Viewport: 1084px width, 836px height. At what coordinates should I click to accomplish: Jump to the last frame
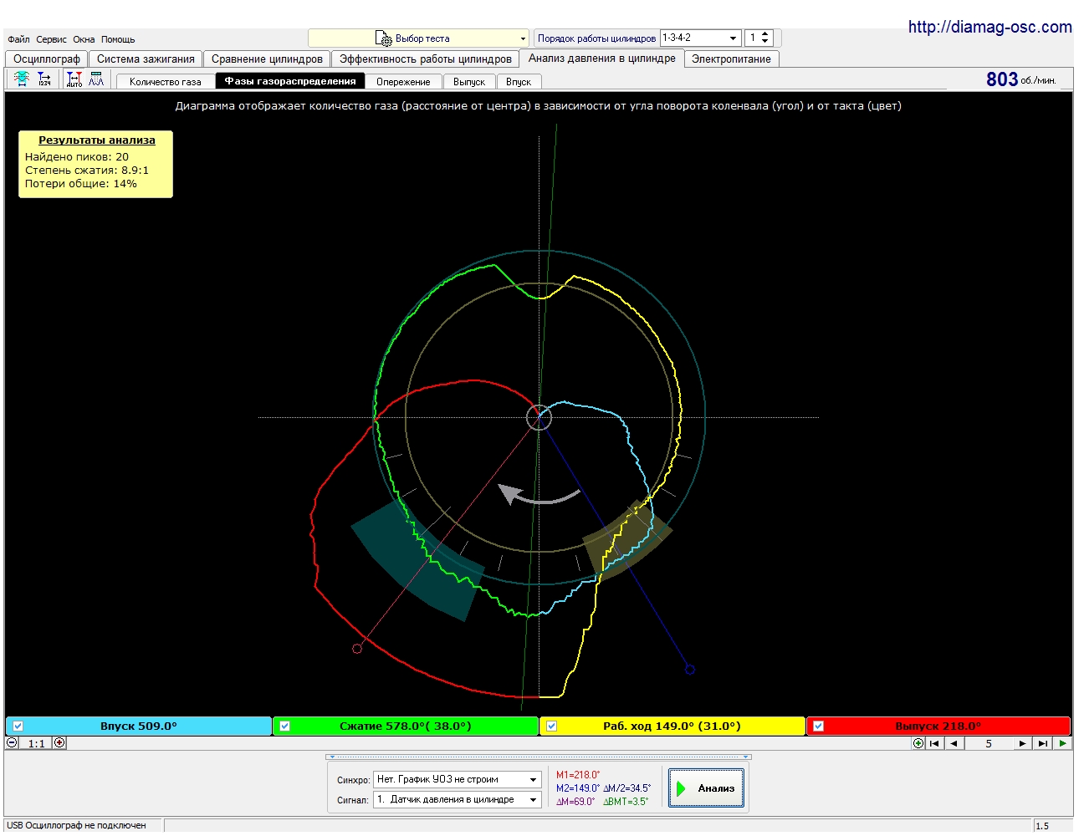[x=1042, y=743]
